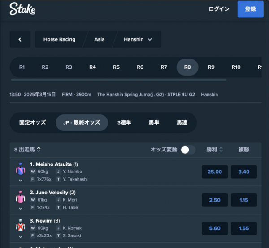Select race R9
This screenshot has height=248, width=269.
tap(211, 67)
